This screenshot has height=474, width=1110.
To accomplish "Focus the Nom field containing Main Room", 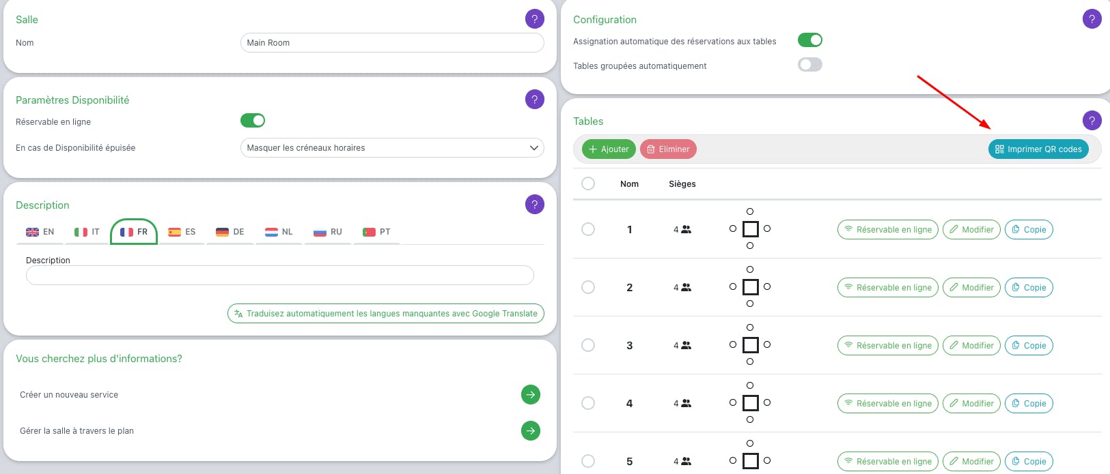I will 392,43.
